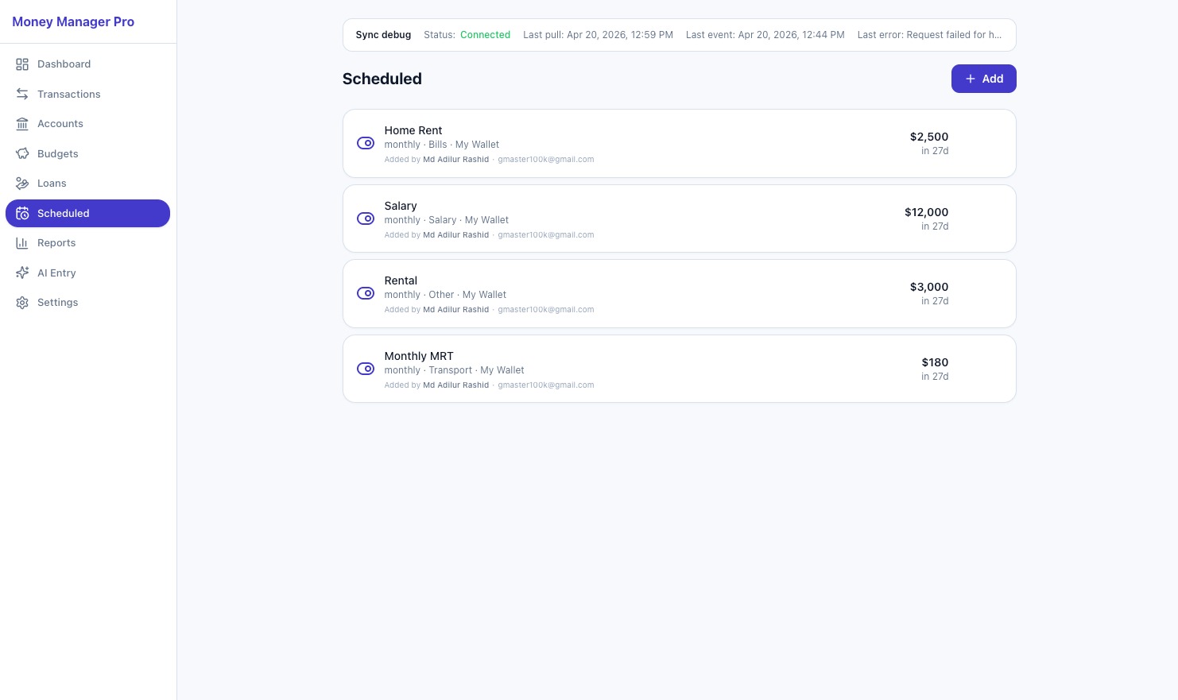This screenshot has width=1178, height=700.
Task: Select the Loans icon
Action: [x=22, y=184]
